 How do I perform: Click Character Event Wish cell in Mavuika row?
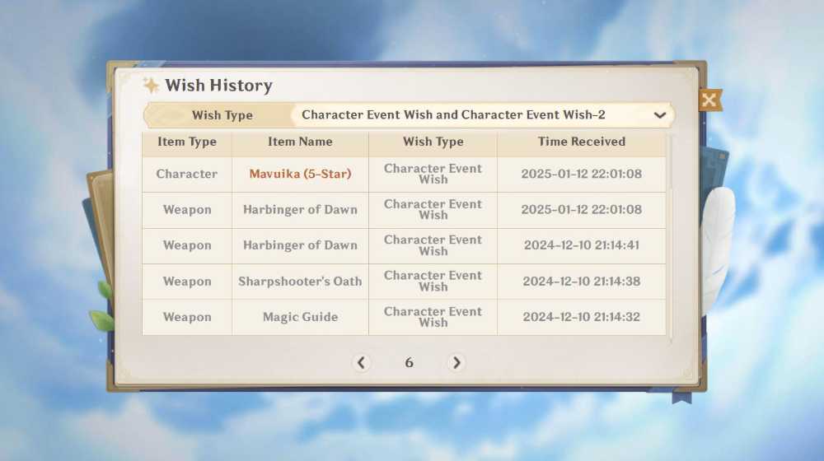pos(433,174)
